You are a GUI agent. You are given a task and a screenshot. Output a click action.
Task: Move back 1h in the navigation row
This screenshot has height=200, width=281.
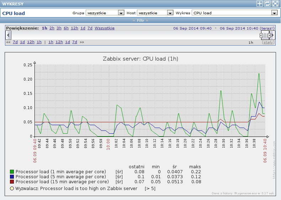[39, 42]
